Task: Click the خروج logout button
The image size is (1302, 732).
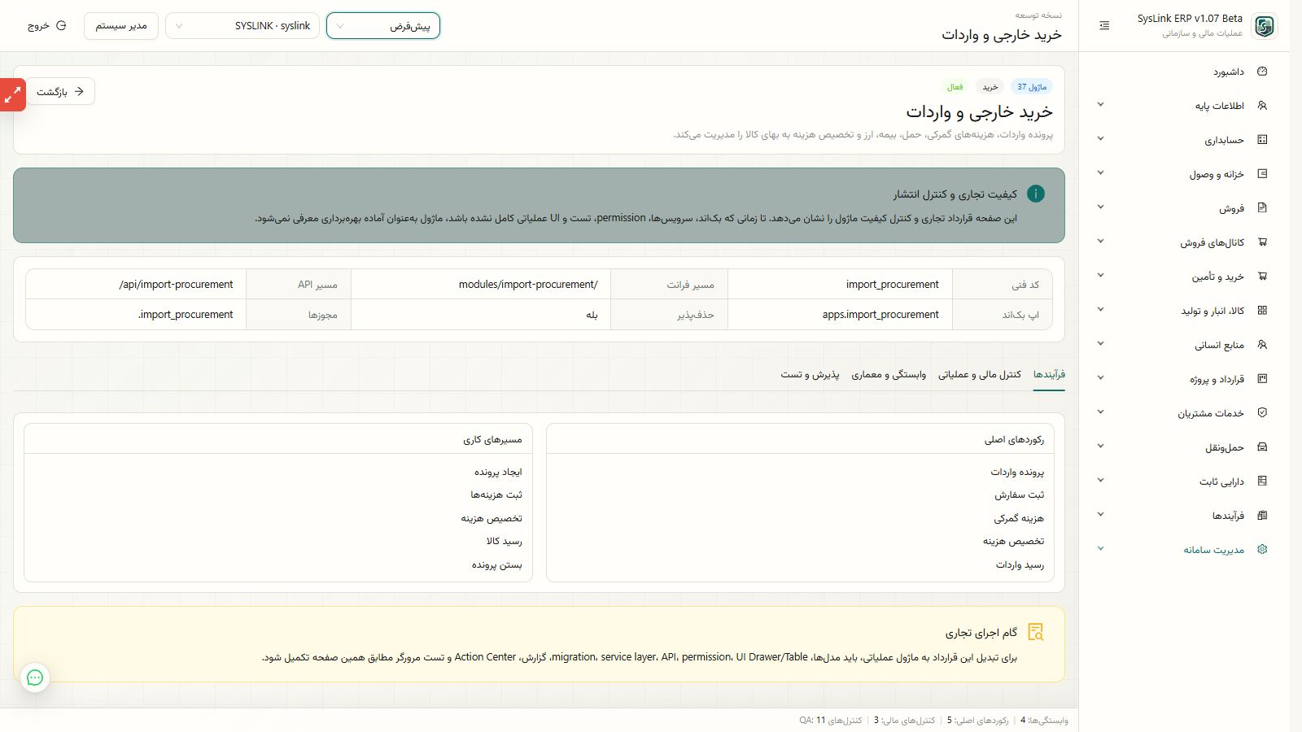Action: click(x=47, y=26)
